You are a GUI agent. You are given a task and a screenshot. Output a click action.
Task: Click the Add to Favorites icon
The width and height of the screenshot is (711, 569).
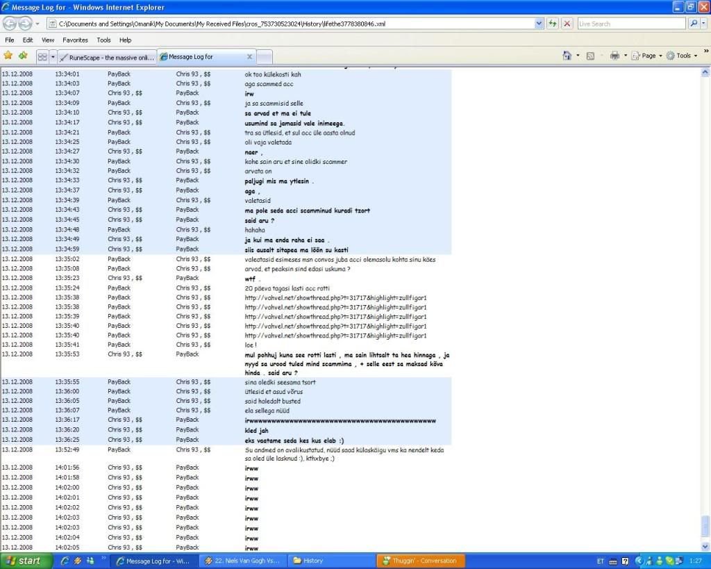tap(23, 56)
